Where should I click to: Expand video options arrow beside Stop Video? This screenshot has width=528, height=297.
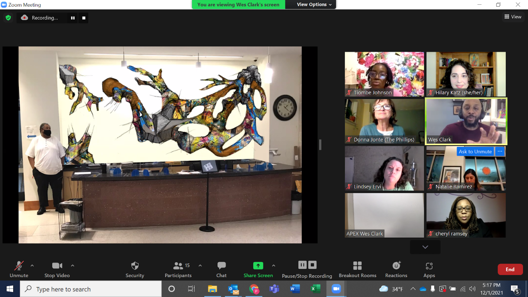[x=73, y=266]
